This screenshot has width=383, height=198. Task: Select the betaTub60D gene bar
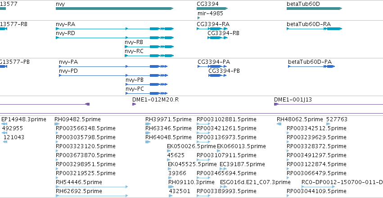click(314, 9)
